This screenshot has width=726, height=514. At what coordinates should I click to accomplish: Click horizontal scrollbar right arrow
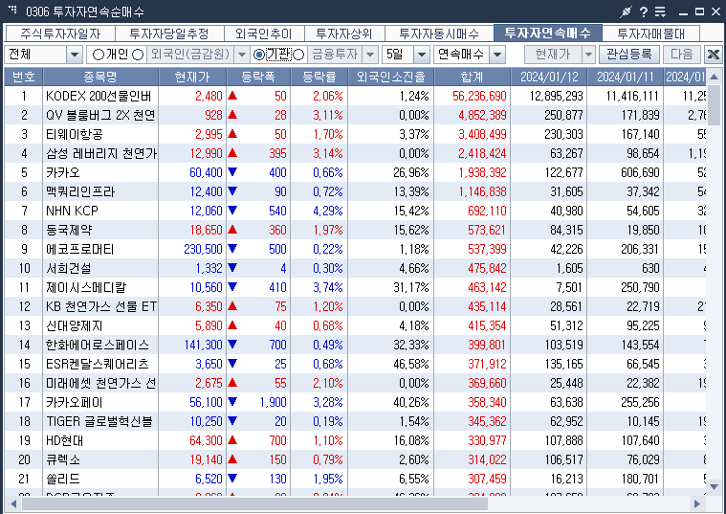(697, 503)
